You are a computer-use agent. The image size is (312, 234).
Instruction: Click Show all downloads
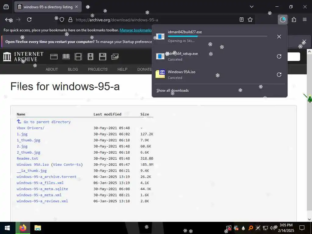click(x=172, y=90)
